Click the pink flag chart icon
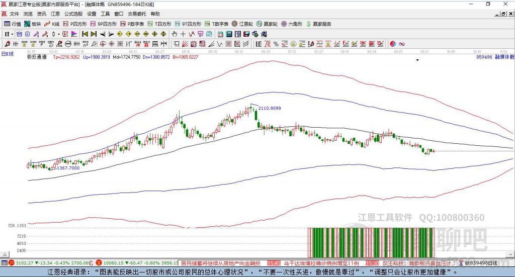 74,34
